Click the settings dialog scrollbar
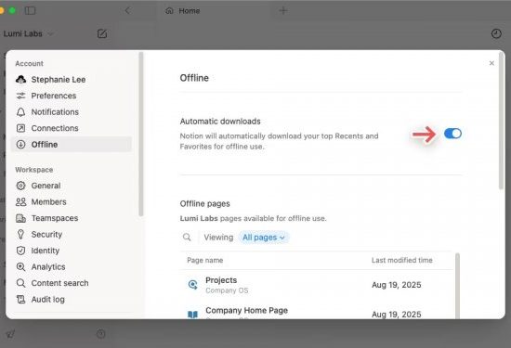Viewport: 511px width, 348px height. pyautogui.click(x=501, y=122)
